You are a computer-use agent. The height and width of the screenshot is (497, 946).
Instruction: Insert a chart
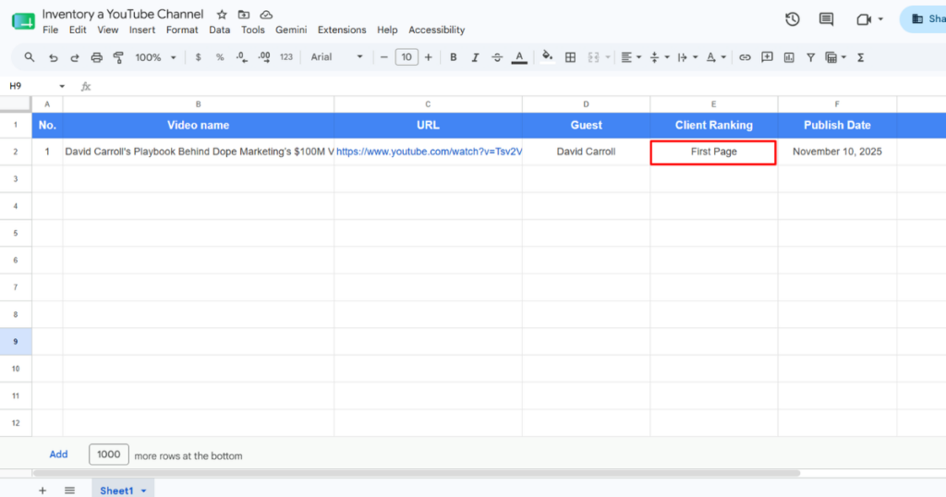(x=789, y=57)
